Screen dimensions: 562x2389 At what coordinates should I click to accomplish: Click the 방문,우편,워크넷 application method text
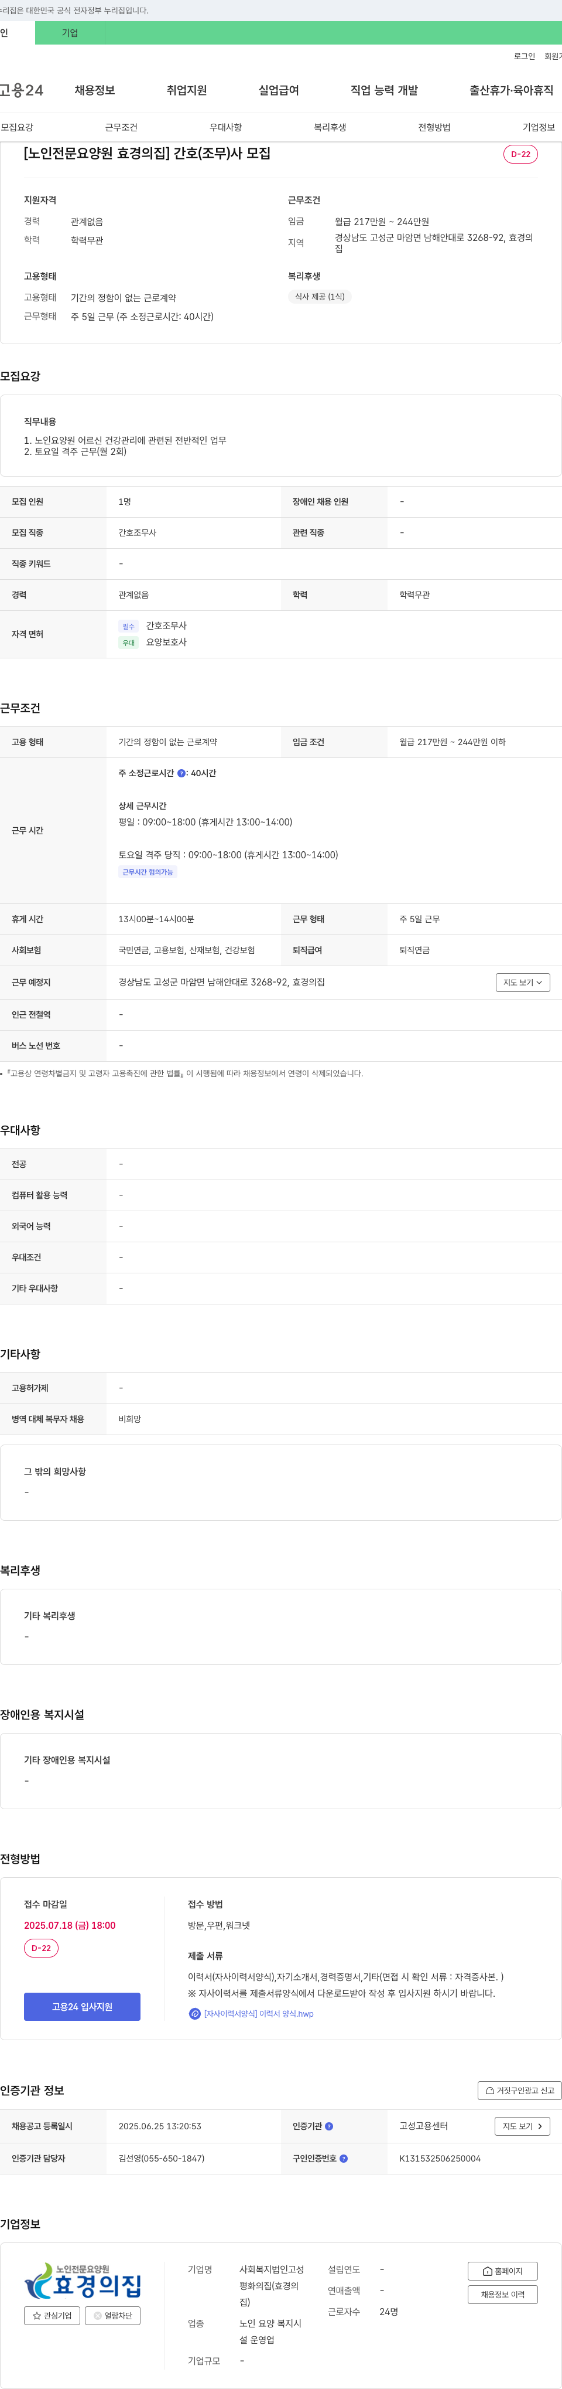click(218, 1925)
